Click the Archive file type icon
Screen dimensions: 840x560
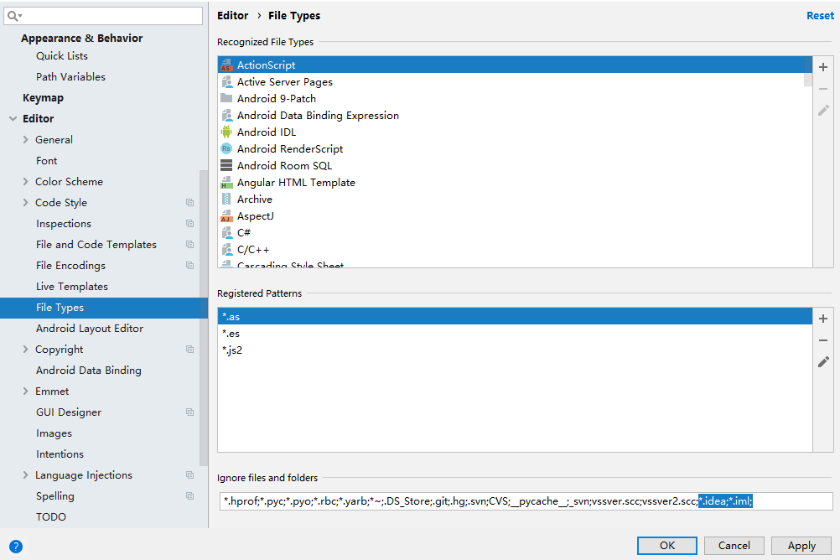coord(226,200)
